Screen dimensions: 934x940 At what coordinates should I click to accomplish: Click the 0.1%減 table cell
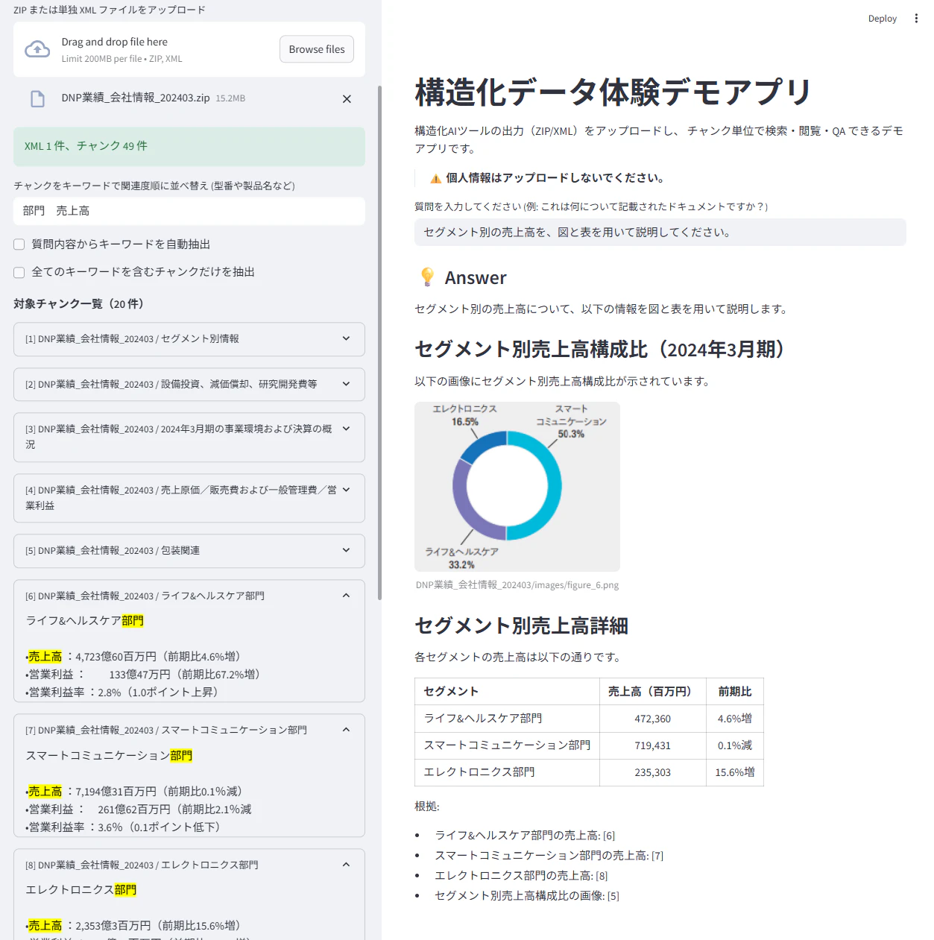[x=735, y=745]
